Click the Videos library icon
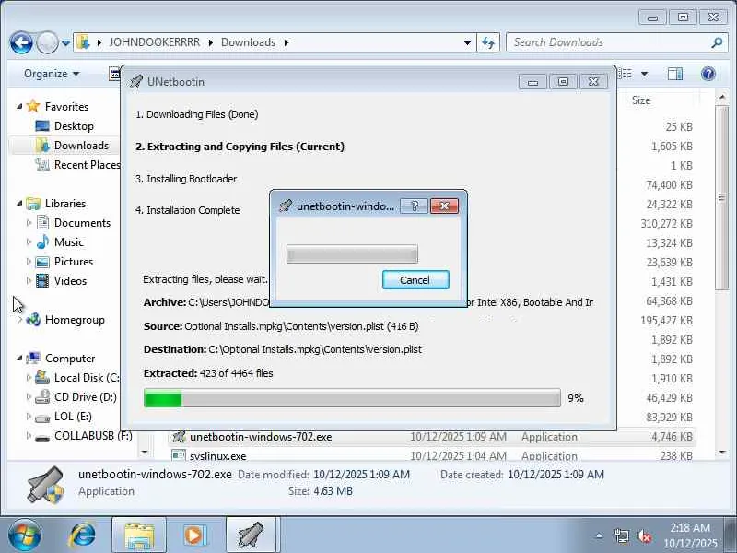The height and width of the screenshot is (553, 737). [x=42, y=281]
